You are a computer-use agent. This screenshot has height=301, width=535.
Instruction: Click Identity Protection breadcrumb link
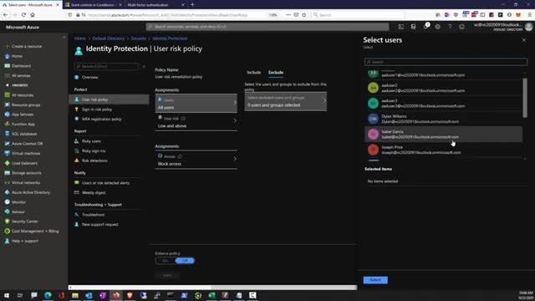pos(170,38)
